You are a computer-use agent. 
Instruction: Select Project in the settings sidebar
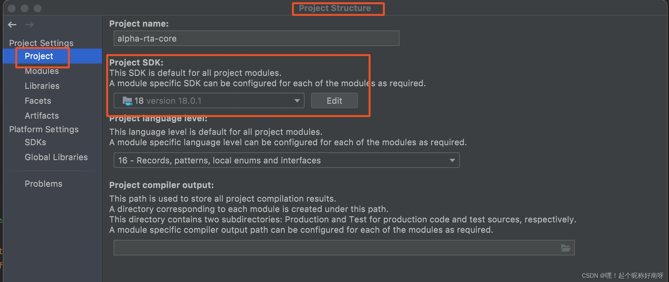coord(39,56)
